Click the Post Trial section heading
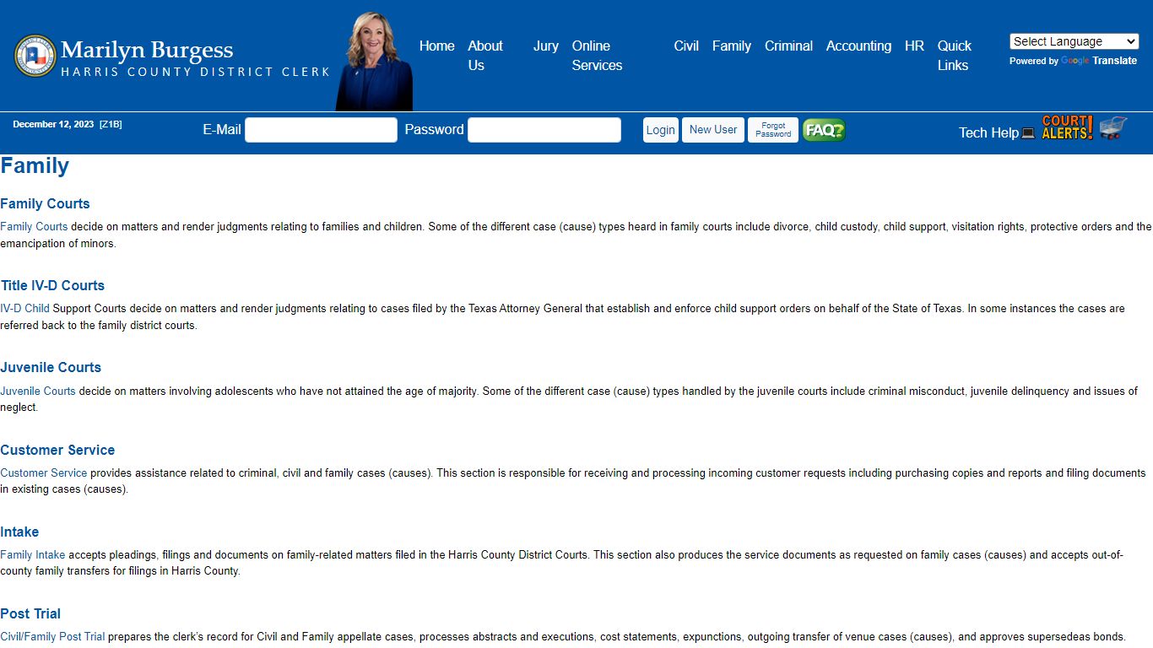Screen dimensions: 1153x648 (30, 614)
